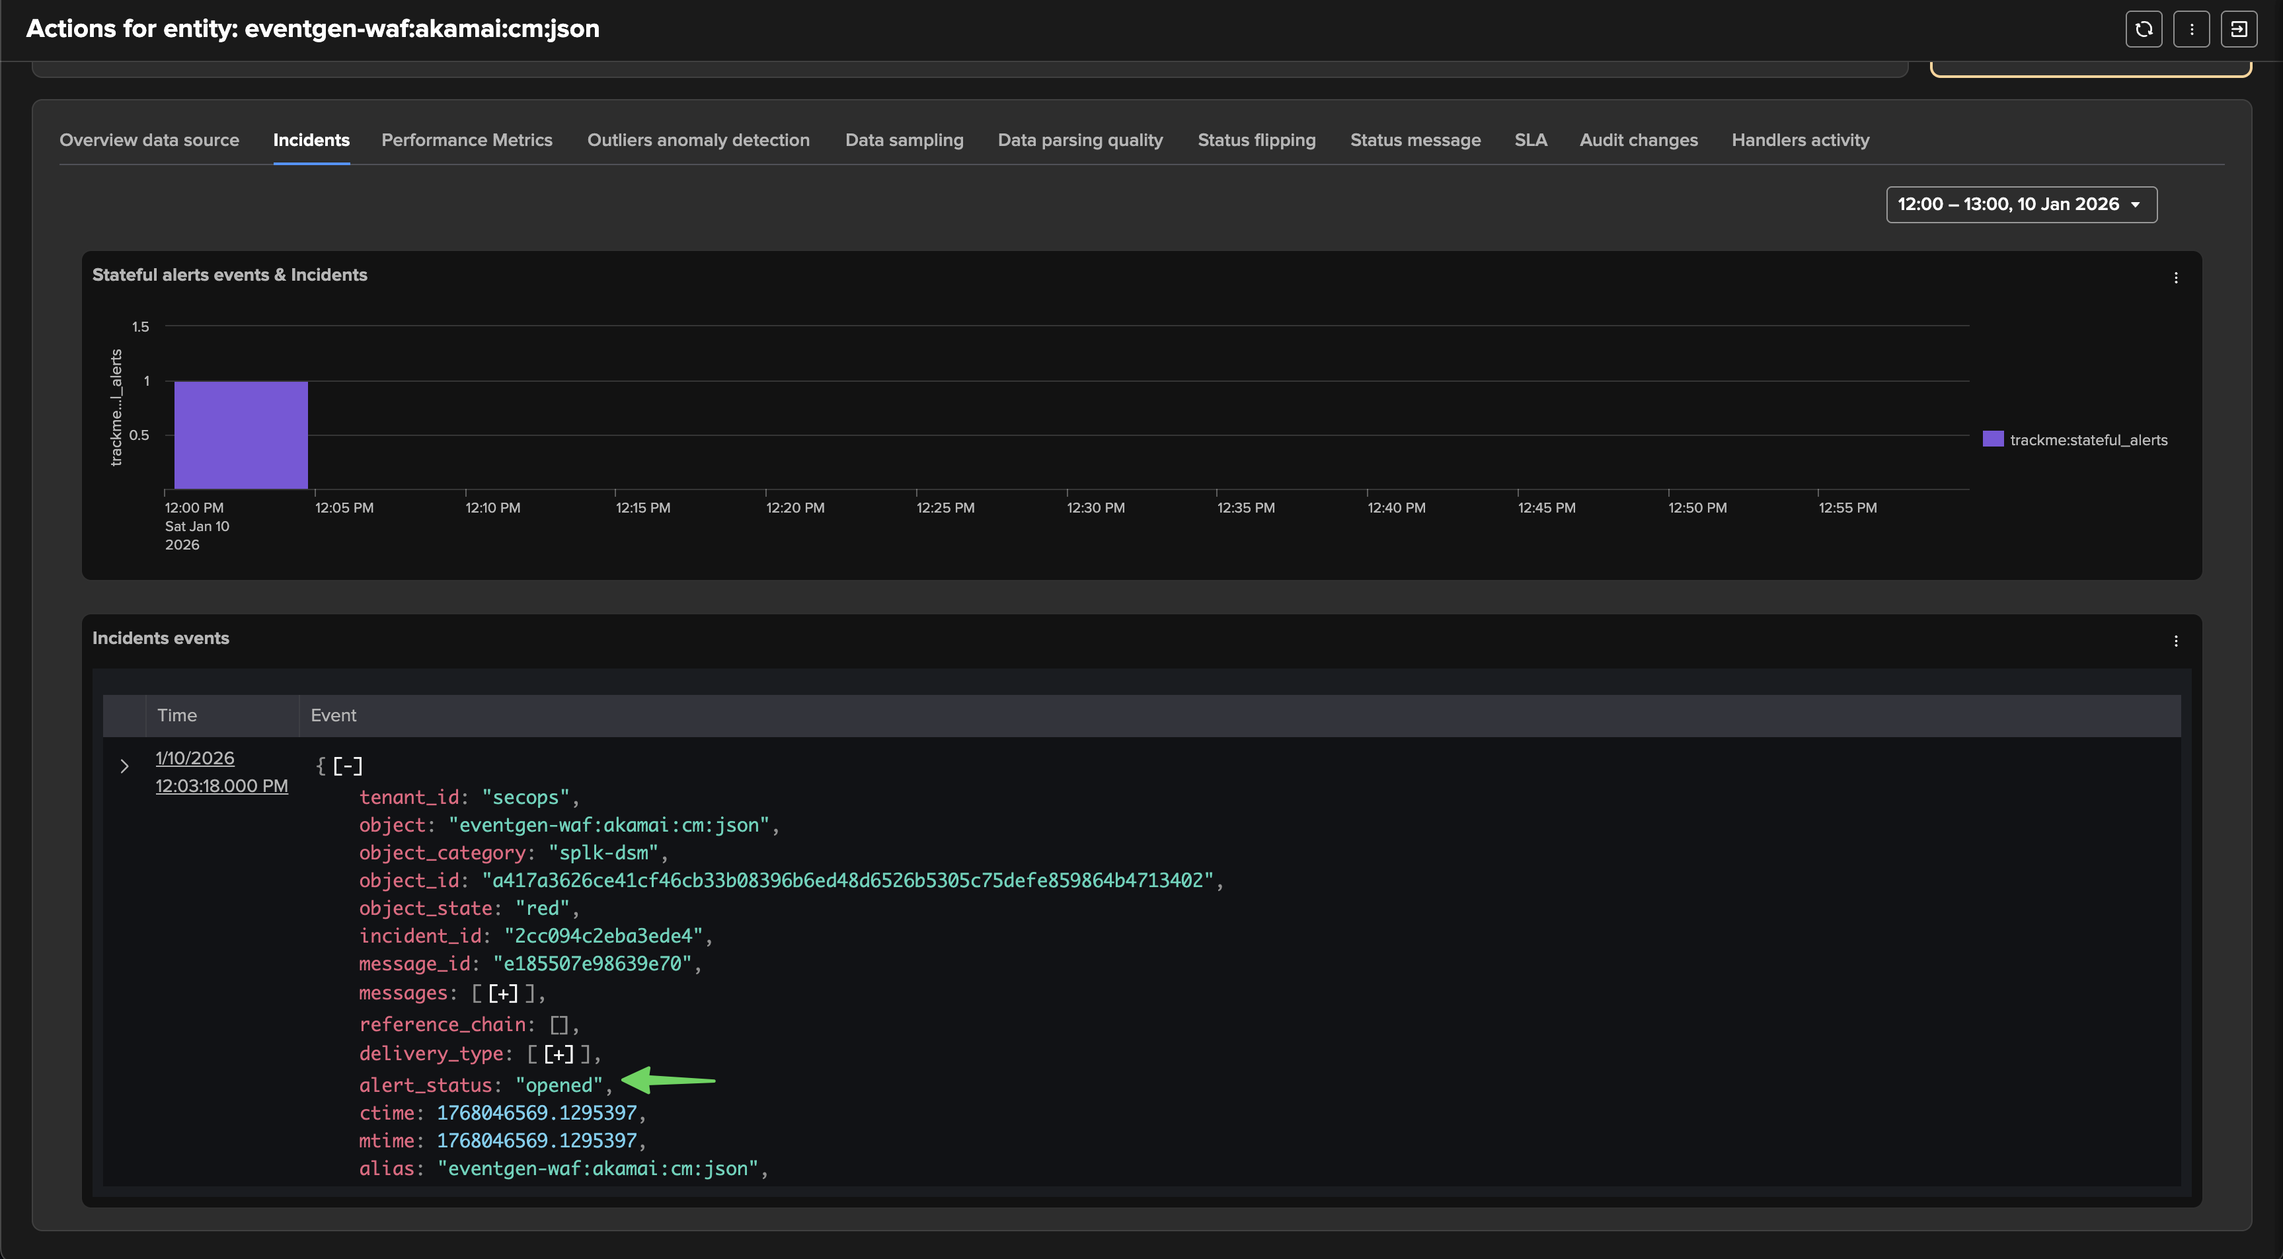Go to the Status flipping tab
The width and height of the screenshot is (2283, 1259).
click(x=1256, y=140)
